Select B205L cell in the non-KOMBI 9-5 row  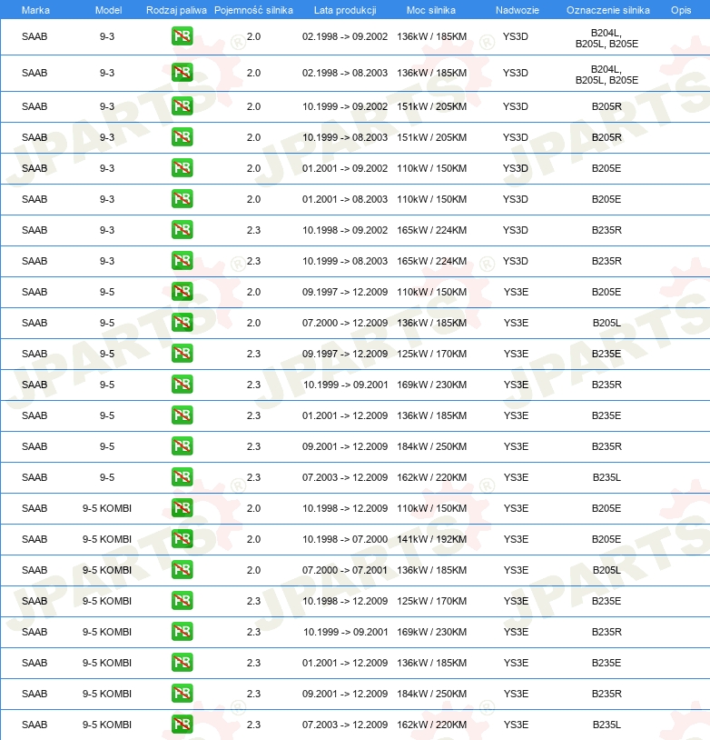coord(606,323)
